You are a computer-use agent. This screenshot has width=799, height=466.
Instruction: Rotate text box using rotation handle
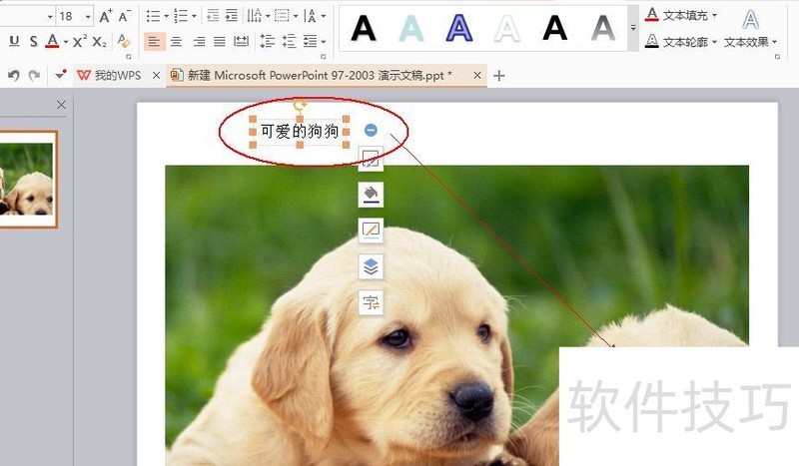pyautogui.click(x=300, y=106)
